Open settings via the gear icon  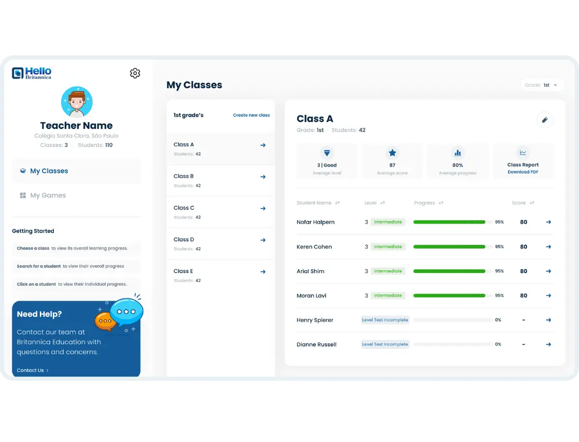pyautogui.click(x=135, y=73)
